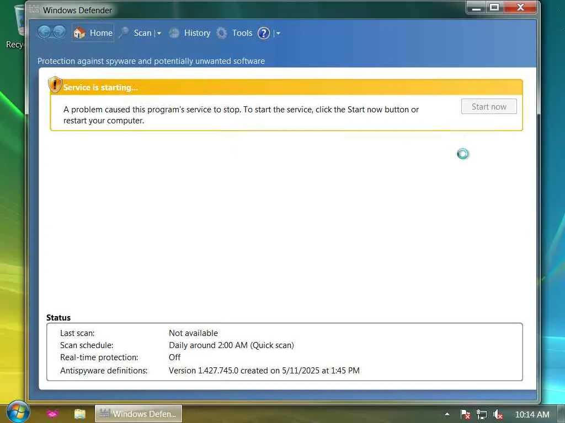Viewport: 565px width, 423px height.
Task: Close the Windows Defender window
Action: pyautogui.click(x=520, y=7)
